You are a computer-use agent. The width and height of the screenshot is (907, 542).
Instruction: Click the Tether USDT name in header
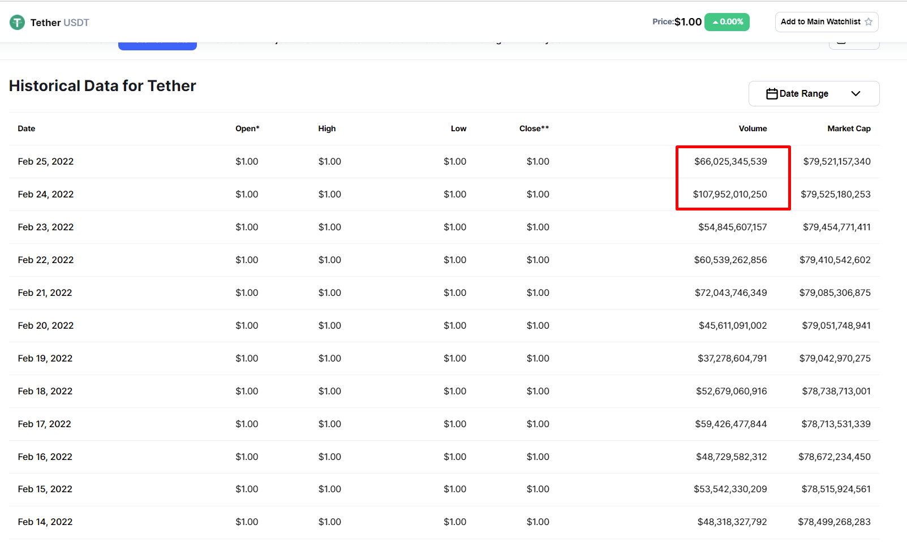pos(59,23)
